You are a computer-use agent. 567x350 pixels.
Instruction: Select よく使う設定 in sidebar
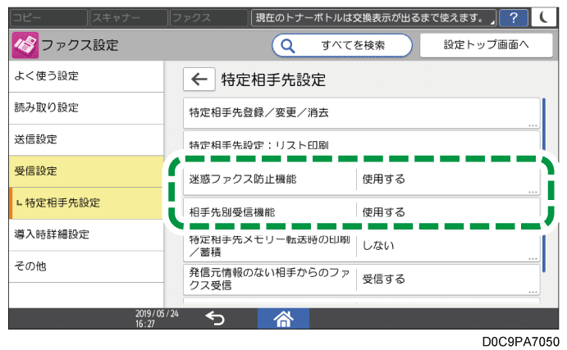(86, 76)
